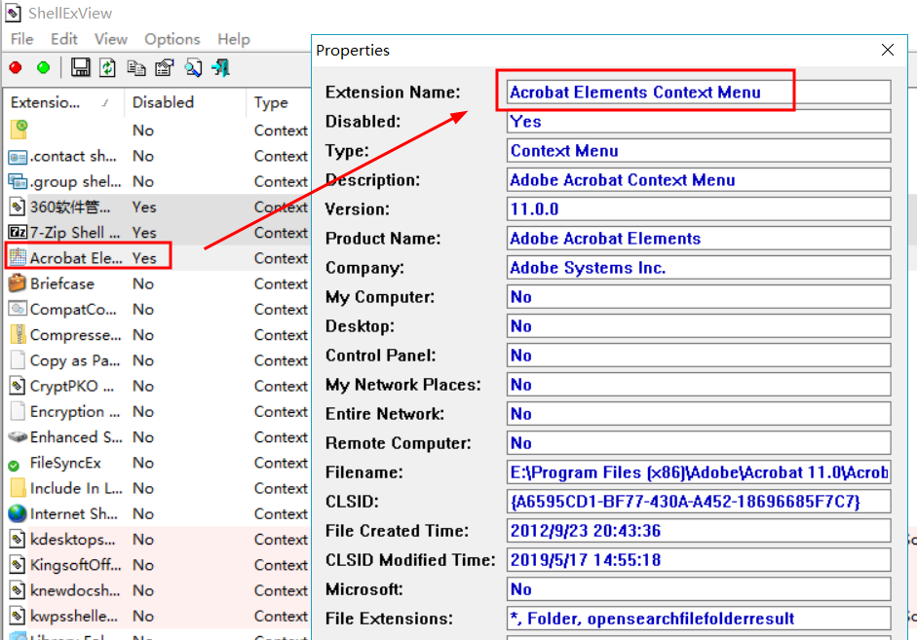This screenshot has height=640, width=917.
Task: Click the ShellExView title bar app icon
Action: pyautogui.click(x=14, y=13)
